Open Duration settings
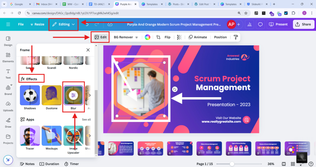 pos(49,164)
